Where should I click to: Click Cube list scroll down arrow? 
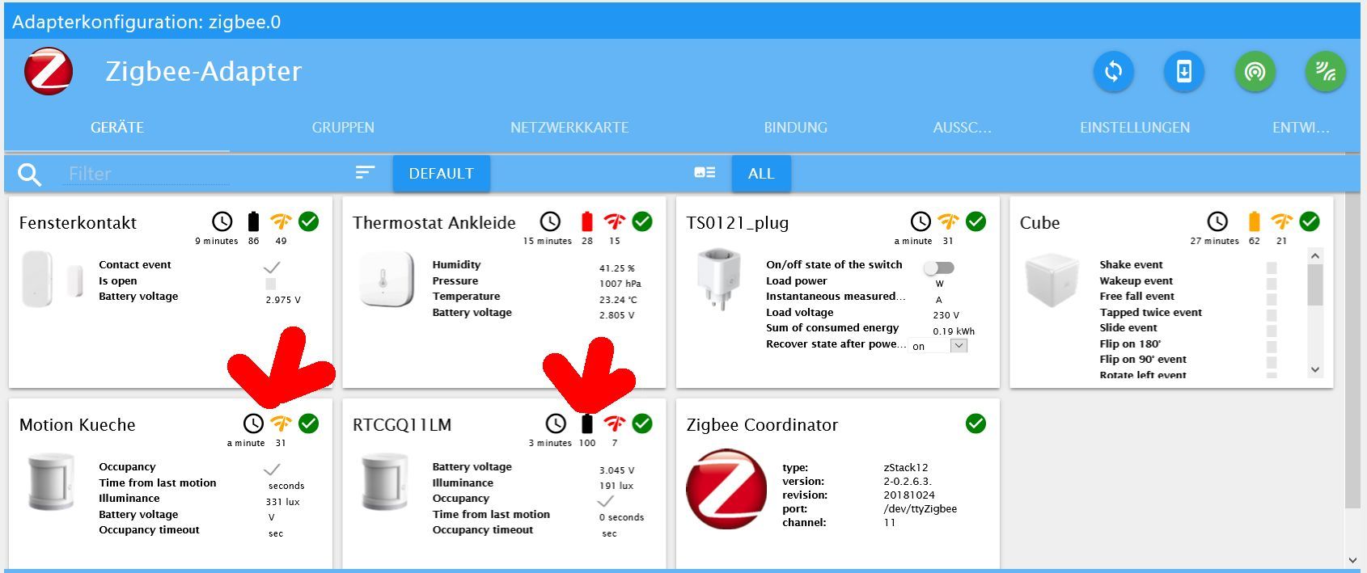[x=1315, y=369]
